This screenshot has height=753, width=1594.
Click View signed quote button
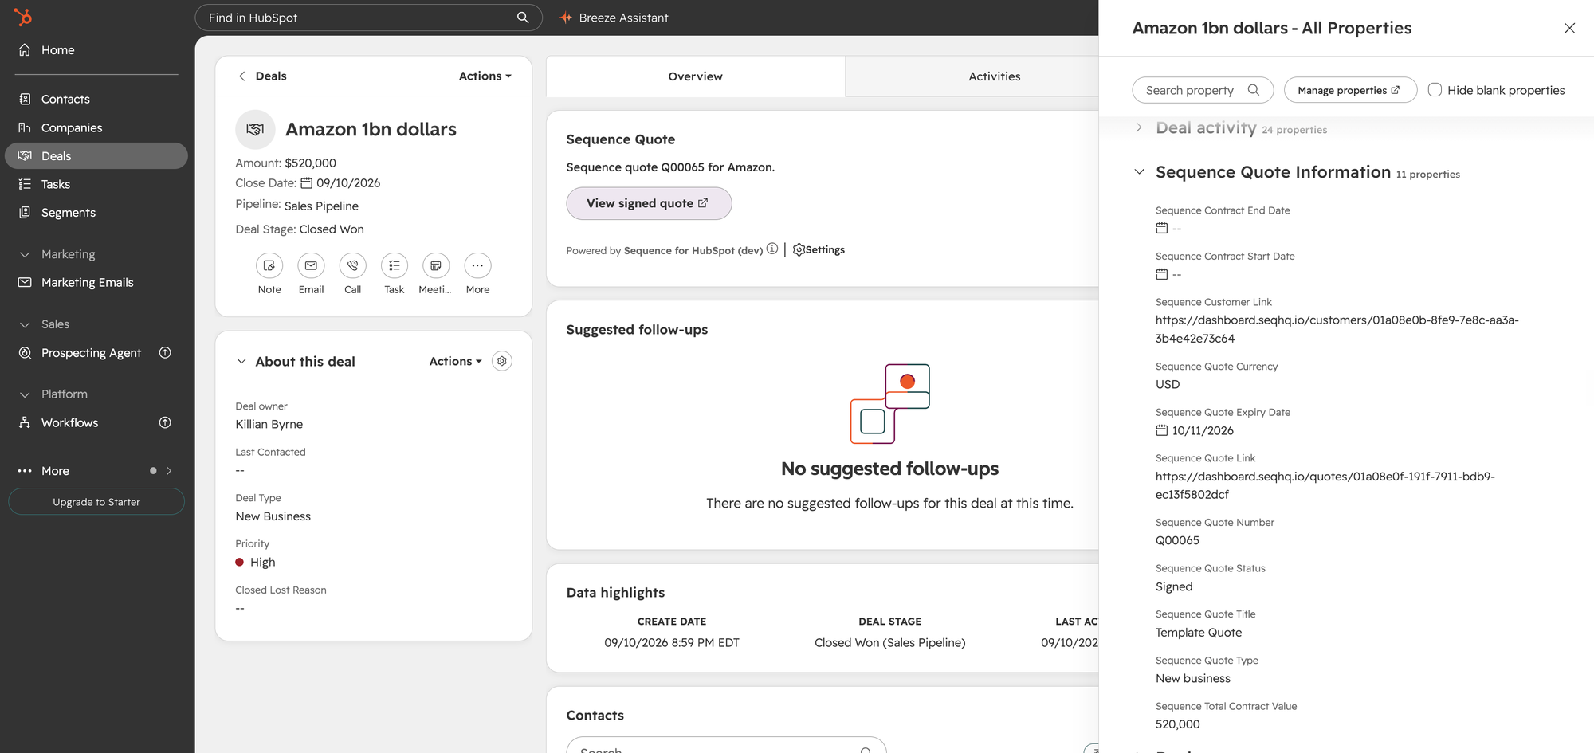649,203
